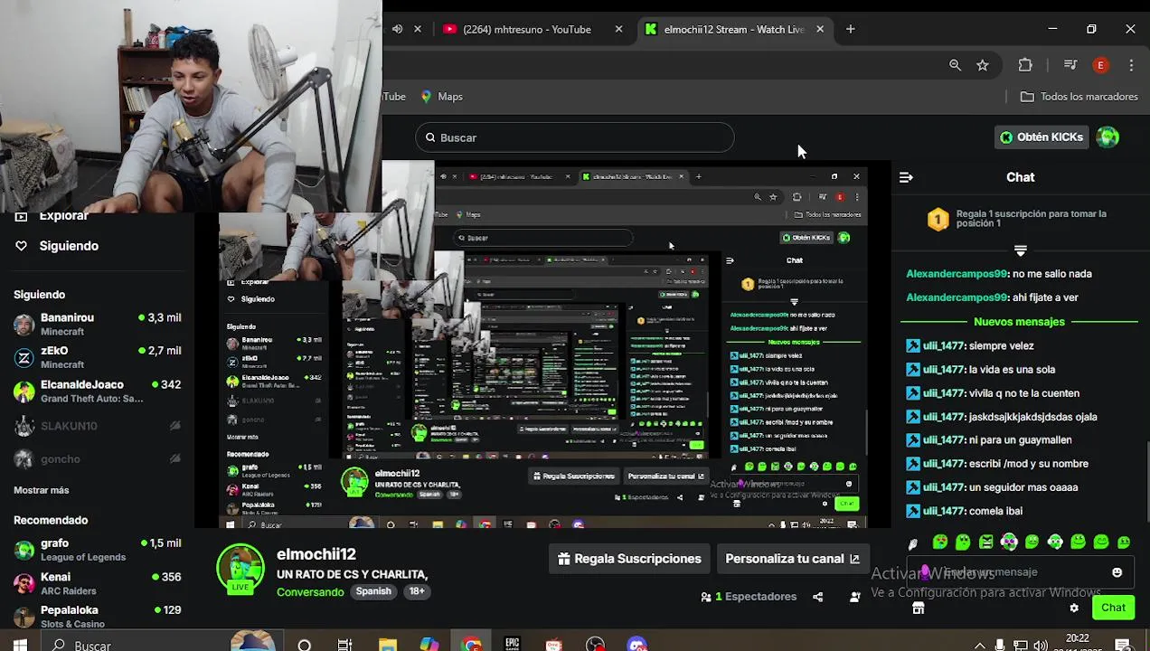Image resolution: width=1150 pixels, height=651 pixels.
Task: Open the Chrome media control icon
Action: [x=1070, y=65]
